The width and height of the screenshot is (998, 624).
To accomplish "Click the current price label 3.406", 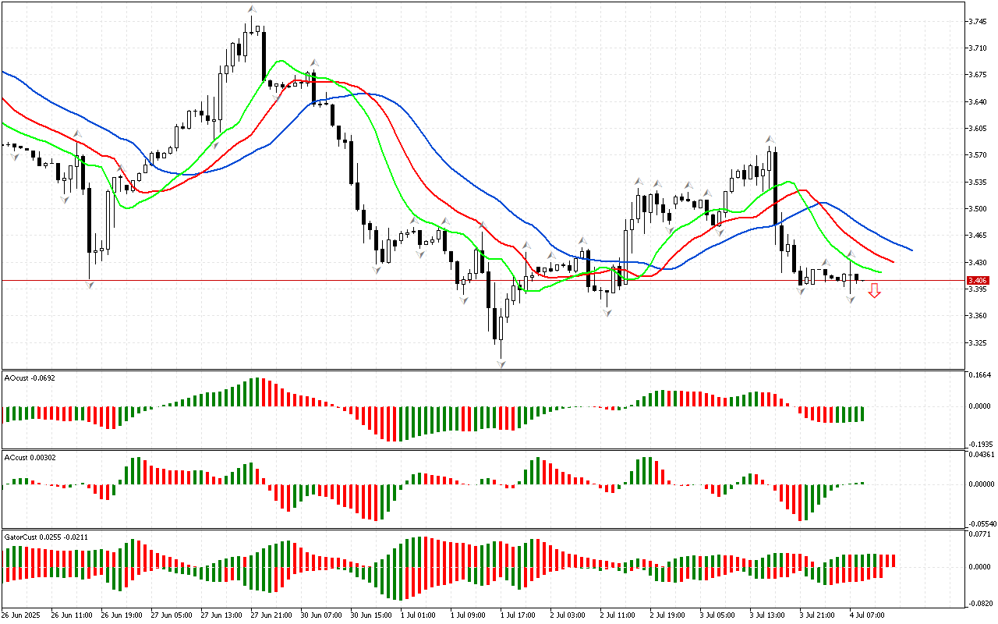I will (977, 281).
